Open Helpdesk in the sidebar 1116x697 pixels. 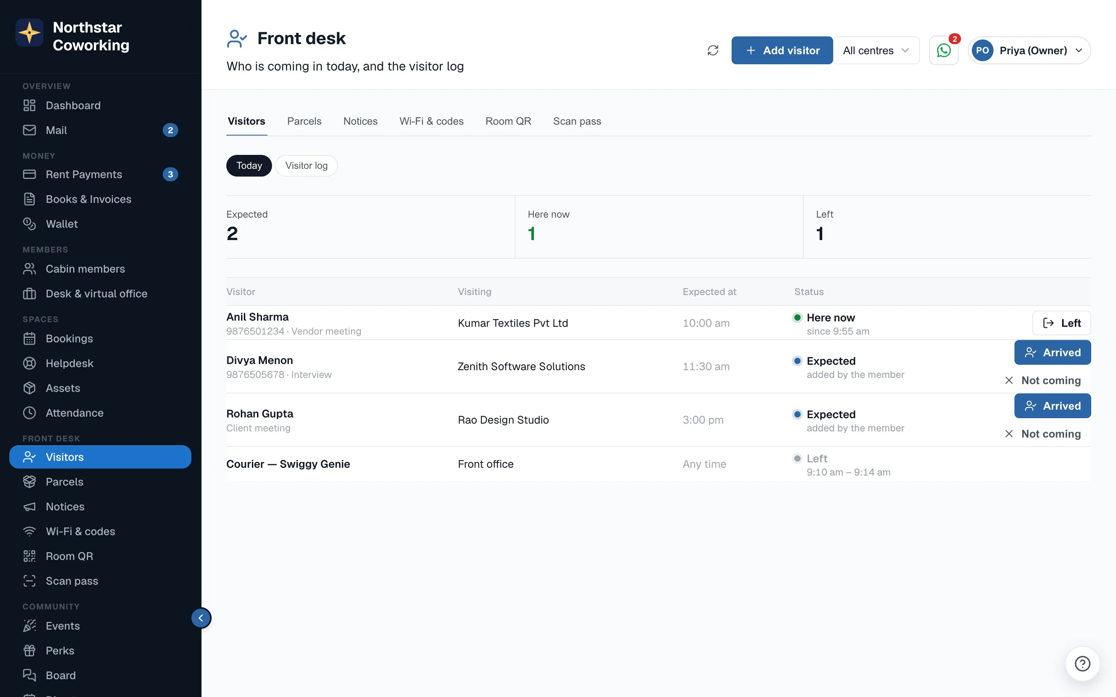coord(100,363)
